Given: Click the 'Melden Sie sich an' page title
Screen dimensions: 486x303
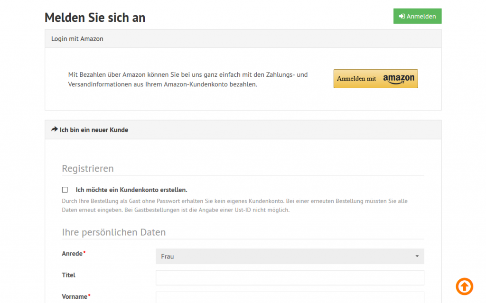Looking at the screenshot, I should coord(95,18).
